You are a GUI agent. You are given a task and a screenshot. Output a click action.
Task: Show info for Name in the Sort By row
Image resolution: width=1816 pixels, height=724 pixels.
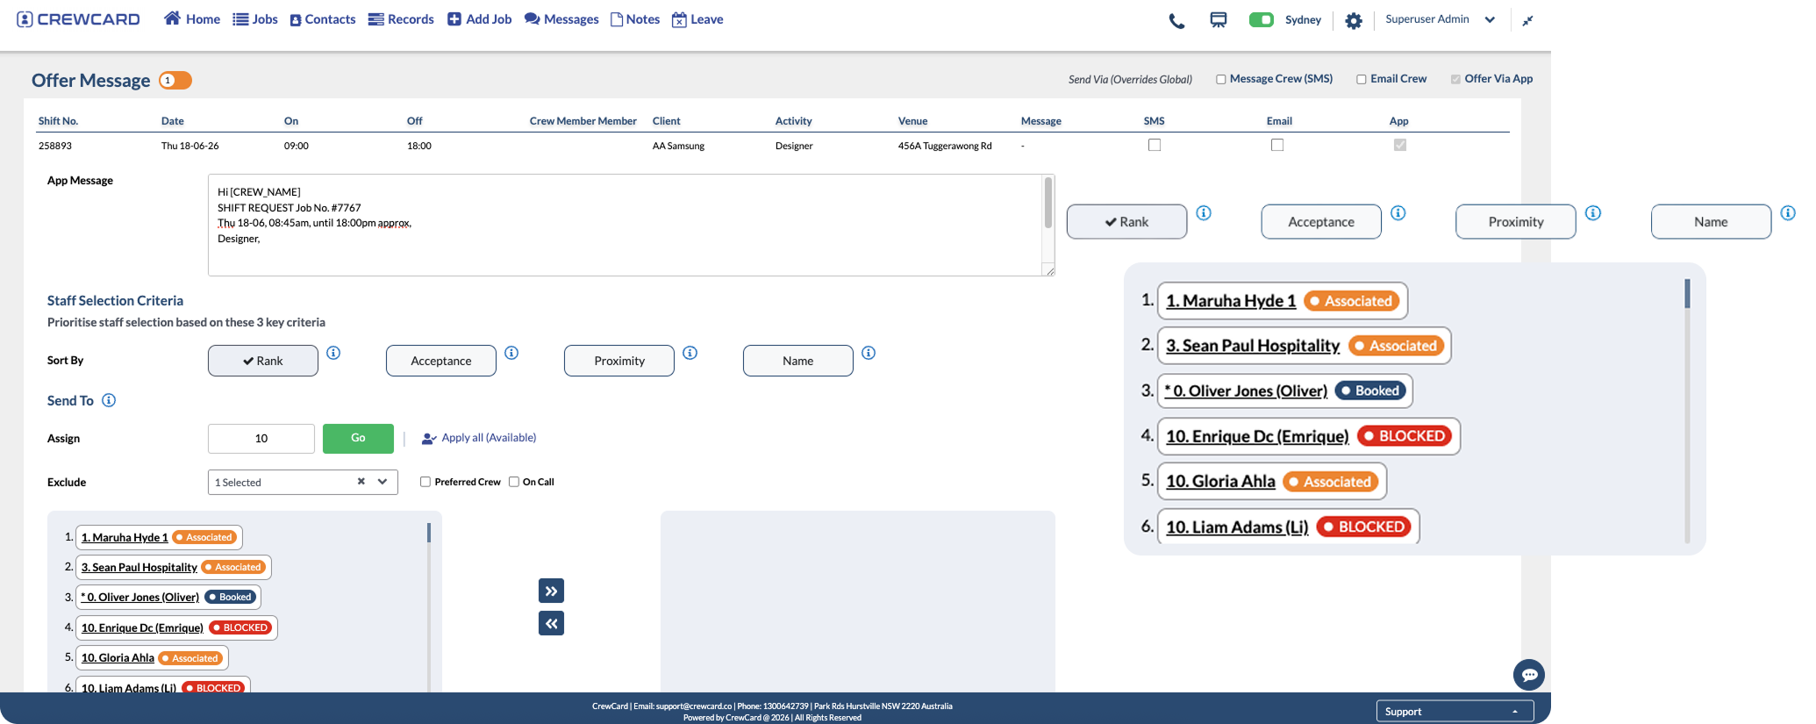pos(869,353)
